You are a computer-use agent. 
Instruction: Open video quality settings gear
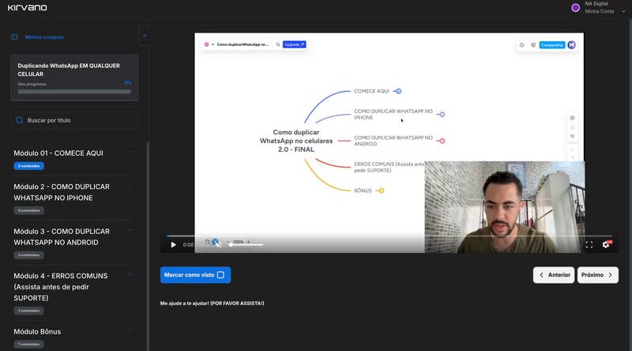606,244
